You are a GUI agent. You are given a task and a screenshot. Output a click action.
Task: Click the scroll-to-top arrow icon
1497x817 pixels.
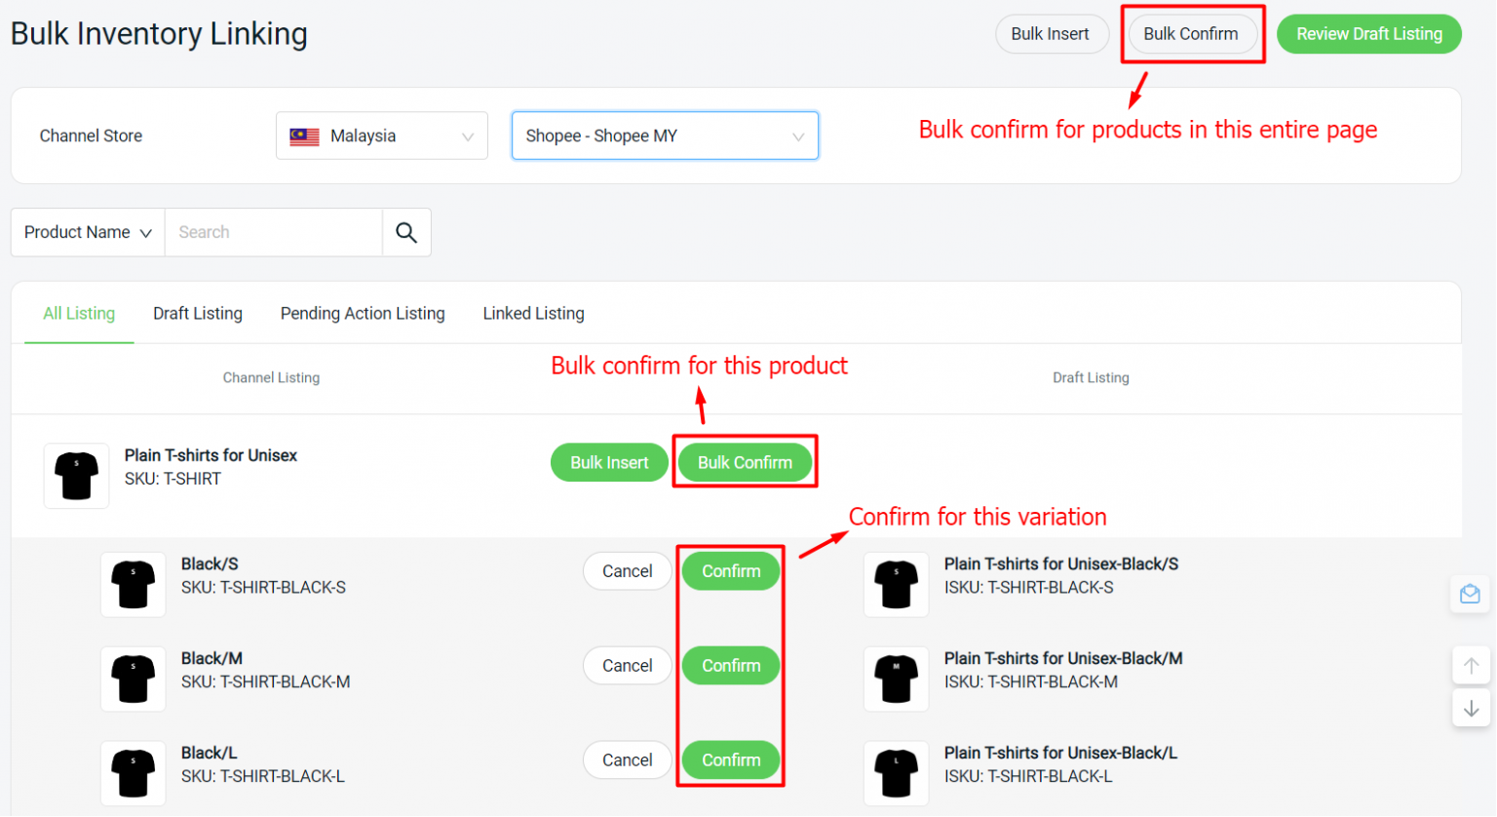tap(1472, 665)
